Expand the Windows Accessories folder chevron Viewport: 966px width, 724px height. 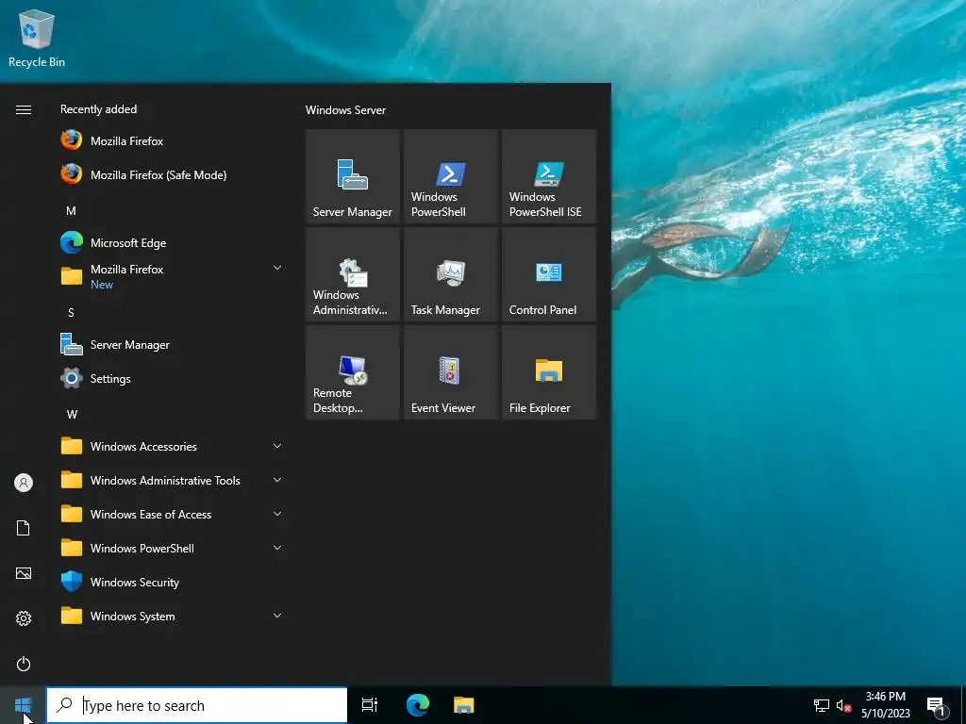tap(277, 446)
